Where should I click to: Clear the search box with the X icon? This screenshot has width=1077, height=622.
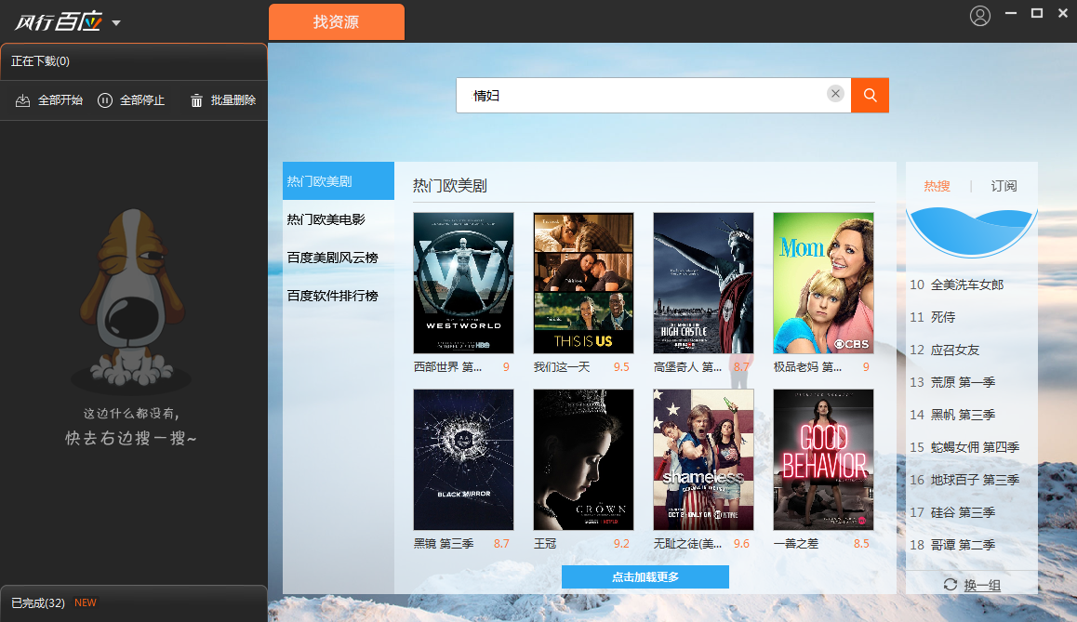pos(835,94)
